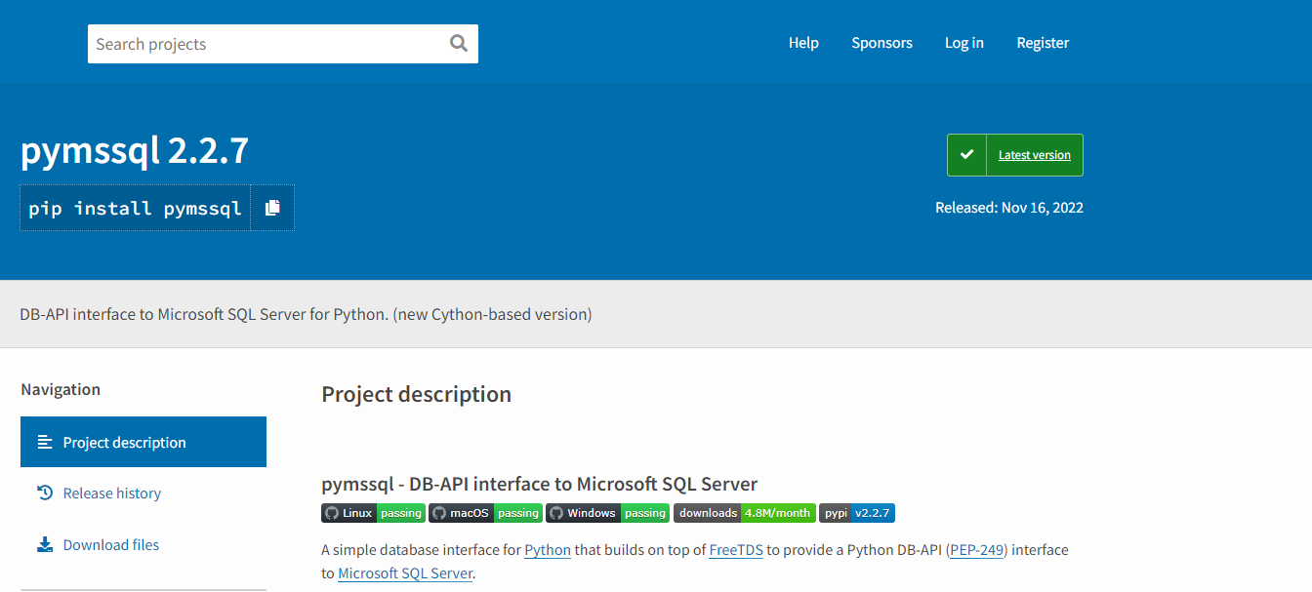Screen dimensions: 1312x592
Task: Click the DB-API interface summary line
Action: point(306,314)
